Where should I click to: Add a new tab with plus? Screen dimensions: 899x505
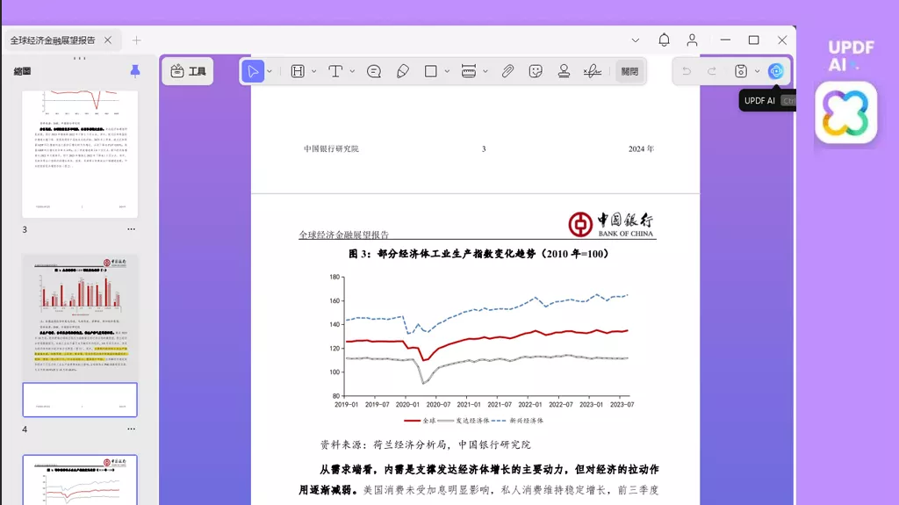136,40
